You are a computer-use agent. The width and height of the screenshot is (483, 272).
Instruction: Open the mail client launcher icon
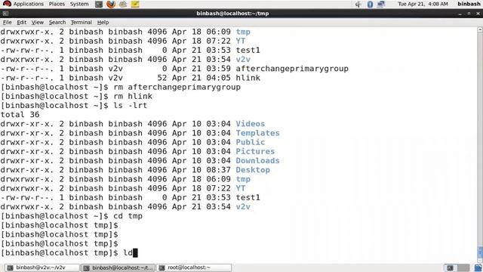click(122, 4)
